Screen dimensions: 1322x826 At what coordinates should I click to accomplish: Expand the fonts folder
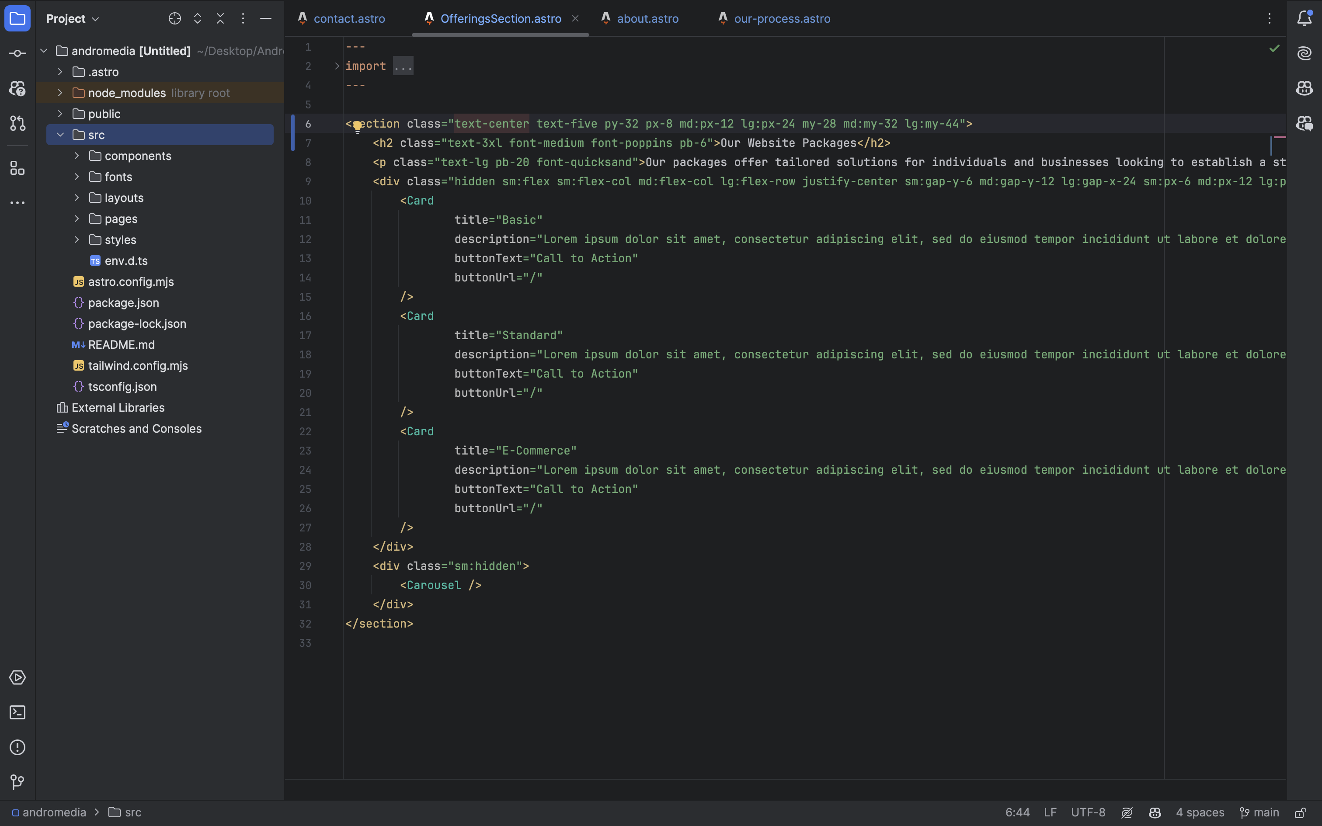(77, 177)
